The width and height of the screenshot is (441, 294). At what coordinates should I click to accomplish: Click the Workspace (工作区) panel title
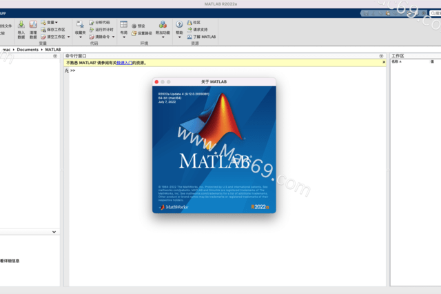(x=398, y=56)
